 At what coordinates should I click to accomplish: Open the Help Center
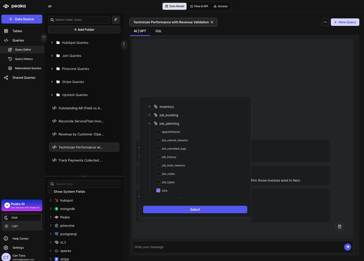(x=20, y=238)
